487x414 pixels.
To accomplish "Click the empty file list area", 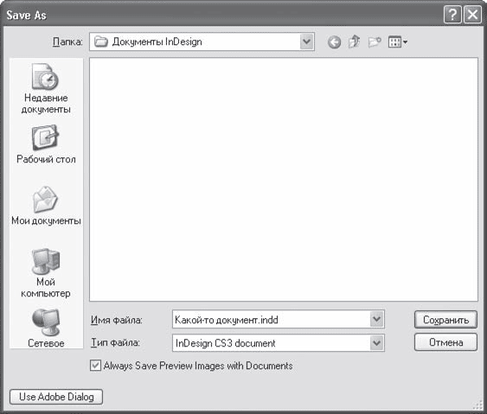I will click(x=284, y=180).
